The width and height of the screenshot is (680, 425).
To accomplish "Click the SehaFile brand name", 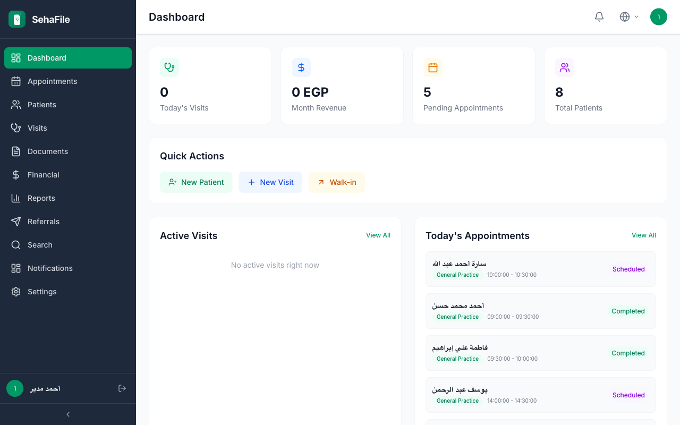I will point(51,20).
